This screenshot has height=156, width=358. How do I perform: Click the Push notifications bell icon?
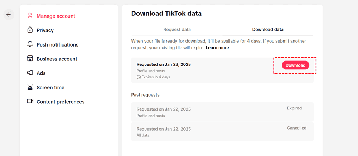pyautogui.click(x=30, y=44)
